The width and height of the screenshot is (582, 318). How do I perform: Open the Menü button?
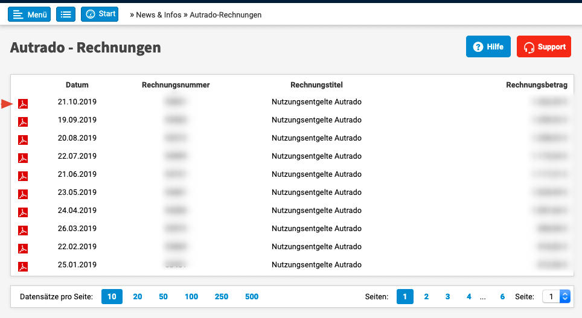(x=29, y=14)
